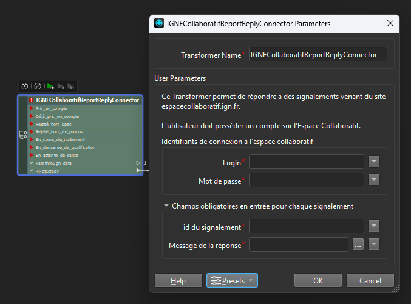Click red arrow of Déjà_pris_en_compte port
Screen dimensions: 411x304
coord(32,116)
